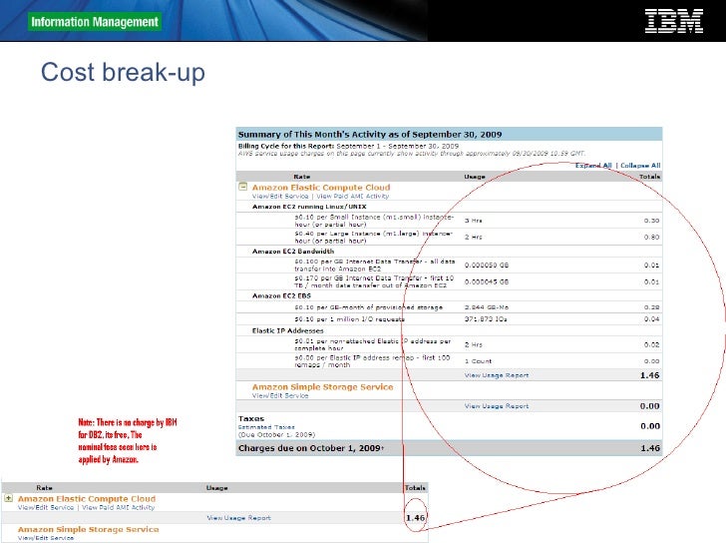726x545 pixels.
Task: Select 'Charges due on October 1, 2009' row
Action: (449, 448)
